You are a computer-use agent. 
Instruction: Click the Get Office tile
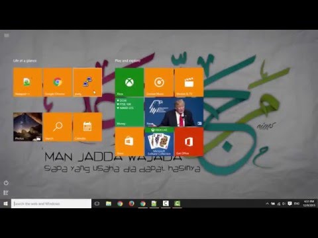click(189, 141)
